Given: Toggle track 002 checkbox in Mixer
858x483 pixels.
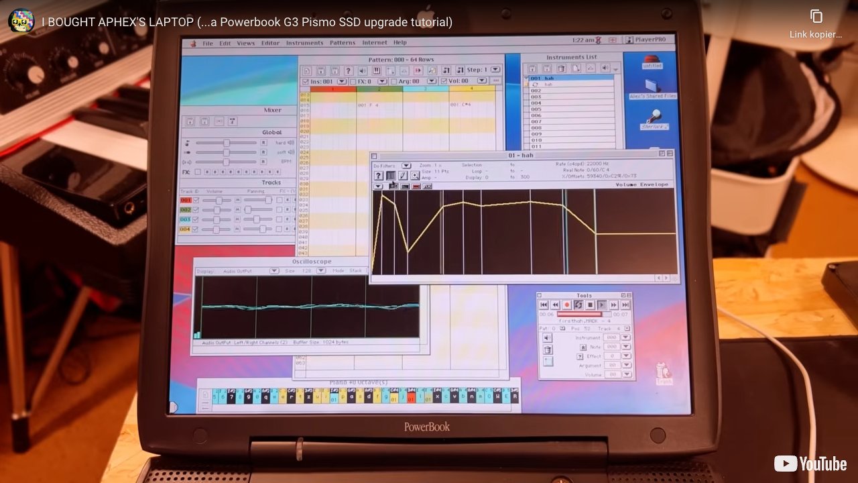Looking at the screenshot, I should (196, 209).
